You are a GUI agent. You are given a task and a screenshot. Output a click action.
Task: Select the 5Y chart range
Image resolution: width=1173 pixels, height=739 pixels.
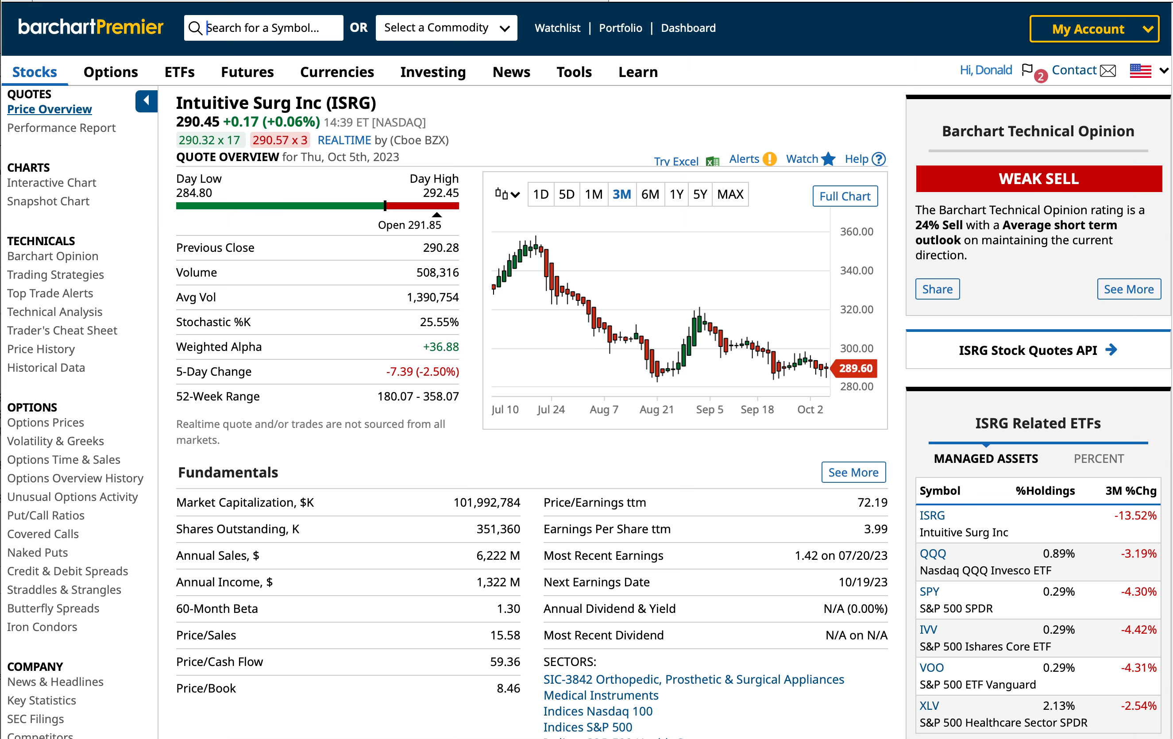click(x=699, y=194)
